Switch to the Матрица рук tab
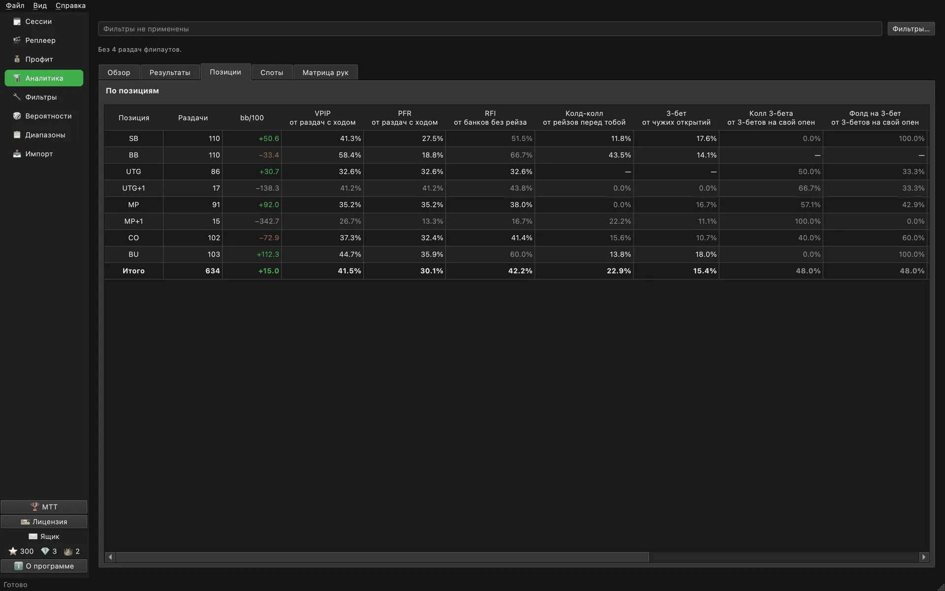The width and height of the screenshot is (945, 591). [x=325, y=72]
